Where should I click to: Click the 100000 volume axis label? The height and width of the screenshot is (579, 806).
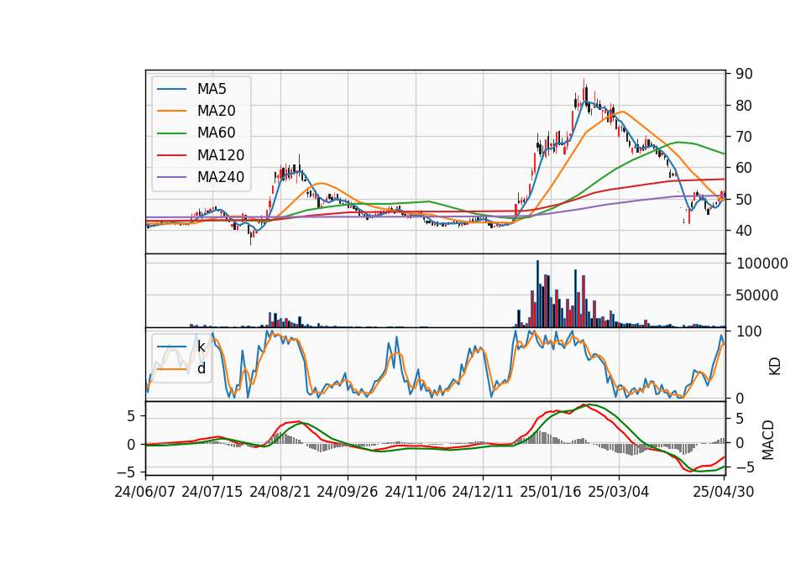[x=762, y=263]
